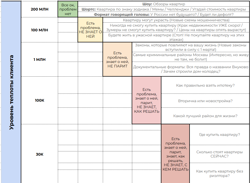Click 'Как правильно взять ипотеку?' cell

pyautogui.click(x=205, y=85)
